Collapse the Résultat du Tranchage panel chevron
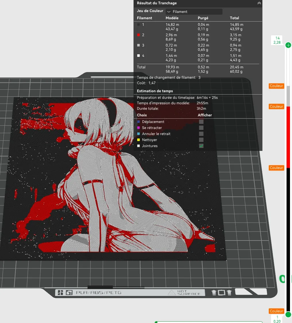The width and height of the screenshot is (292, 323). tap(259, 3)
